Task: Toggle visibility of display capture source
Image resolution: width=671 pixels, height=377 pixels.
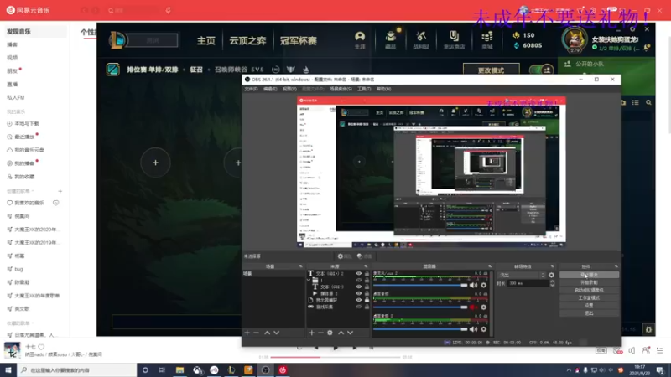Action: (x=359, y=300)
